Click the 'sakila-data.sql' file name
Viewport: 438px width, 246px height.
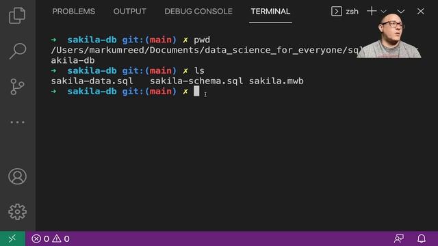92,81
